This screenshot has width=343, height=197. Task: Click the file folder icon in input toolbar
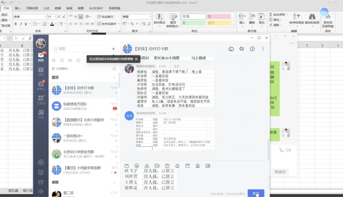tap(127, 166)
